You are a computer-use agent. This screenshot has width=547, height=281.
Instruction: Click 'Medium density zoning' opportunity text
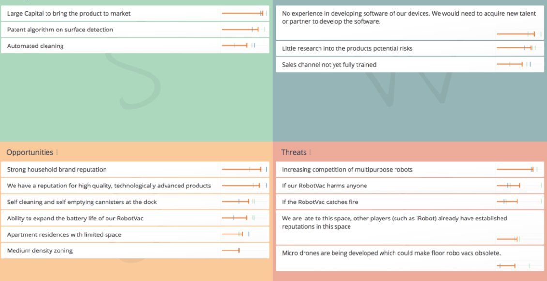40,251
